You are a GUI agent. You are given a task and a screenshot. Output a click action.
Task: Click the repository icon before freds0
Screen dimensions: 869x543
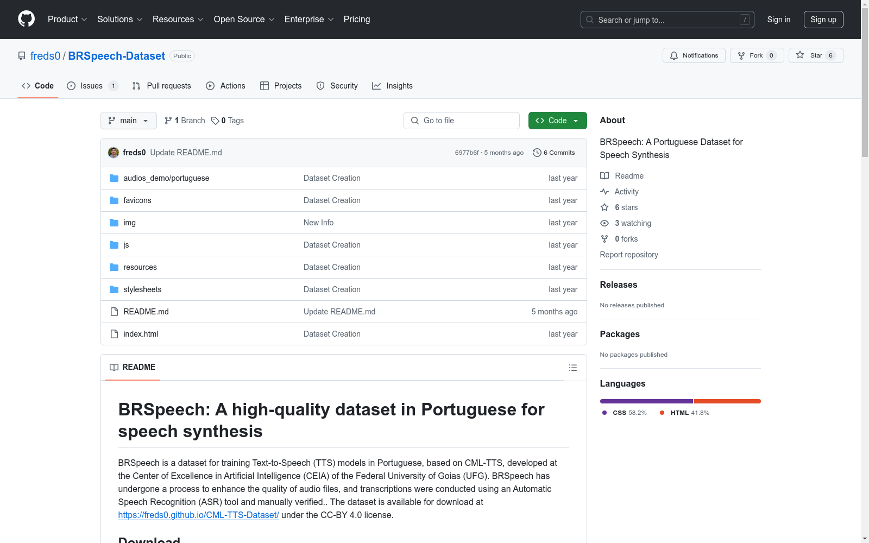tap(22, 56)
